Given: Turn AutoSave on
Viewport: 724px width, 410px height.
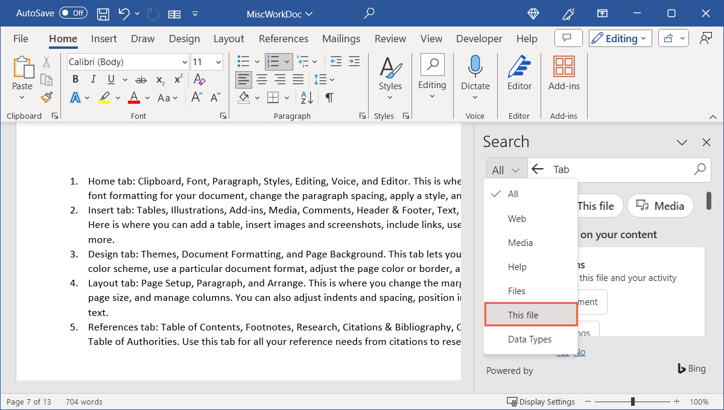Looking at the screenshot, I should (x=72, y=13).
